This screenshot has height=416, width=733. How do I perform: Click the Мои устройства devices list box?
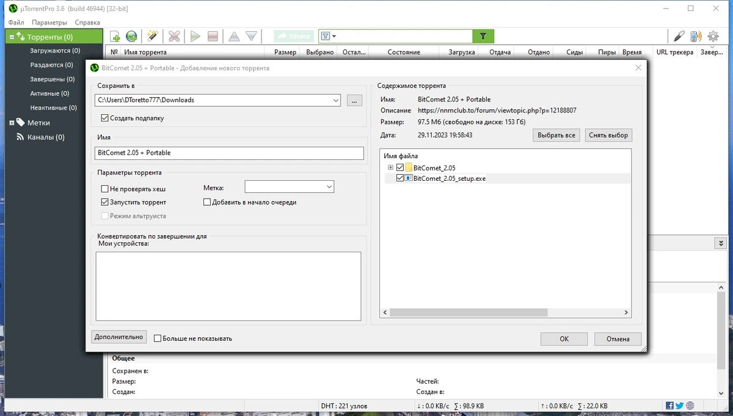click(228, 286)
